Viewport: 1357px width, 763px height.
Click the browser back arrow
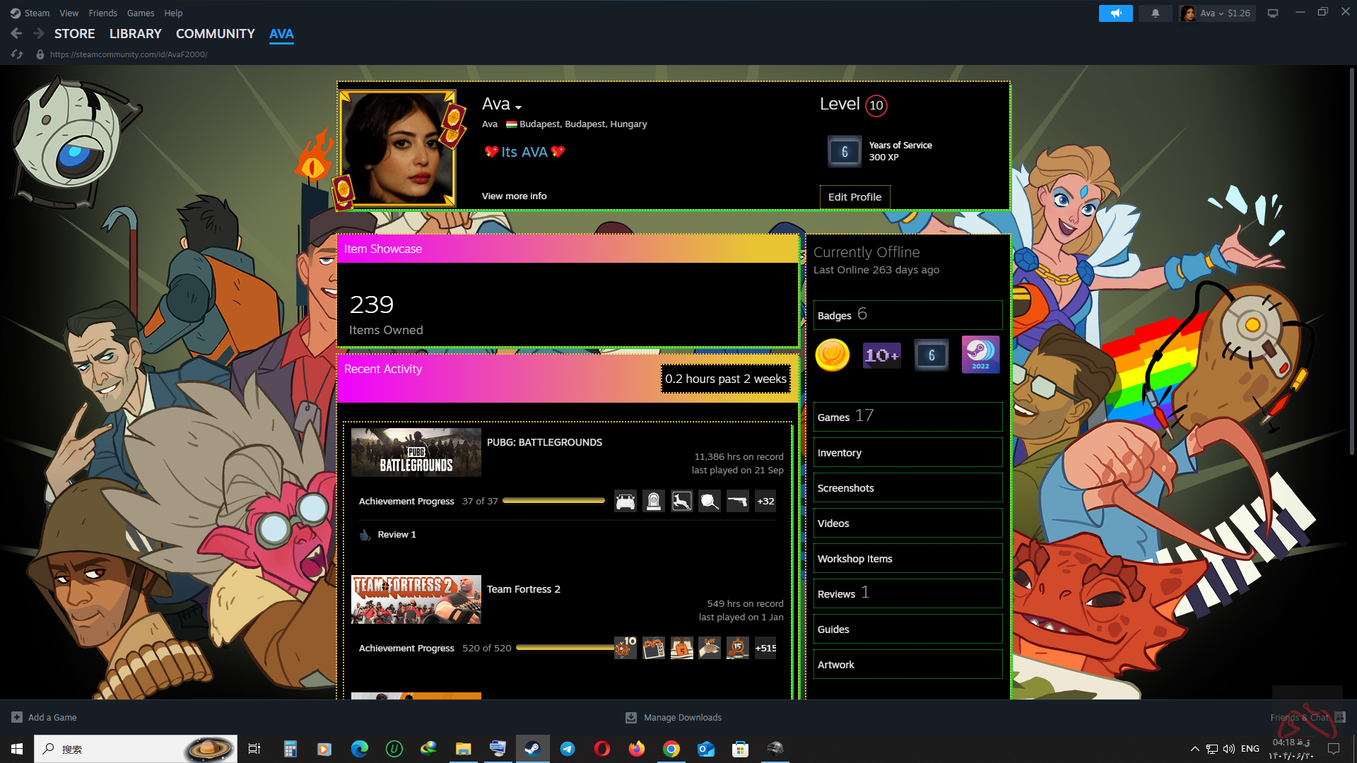point(16,33)
